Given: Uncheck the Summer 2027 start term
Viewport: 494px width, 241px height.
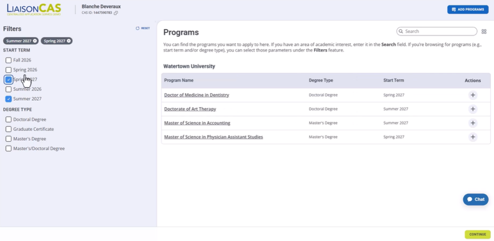Looking at the screenshot, I should [9, 99].
